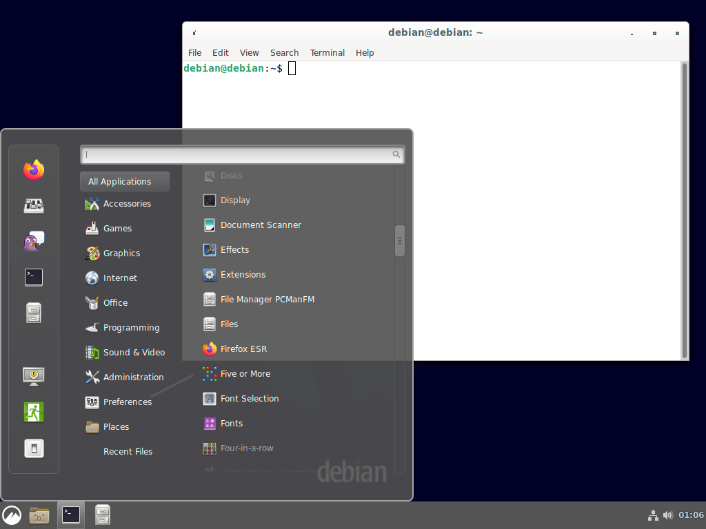This screenshot has height=529, width=706.
Task: Open the Terminal menu in the terminal window
Action: 327,52
